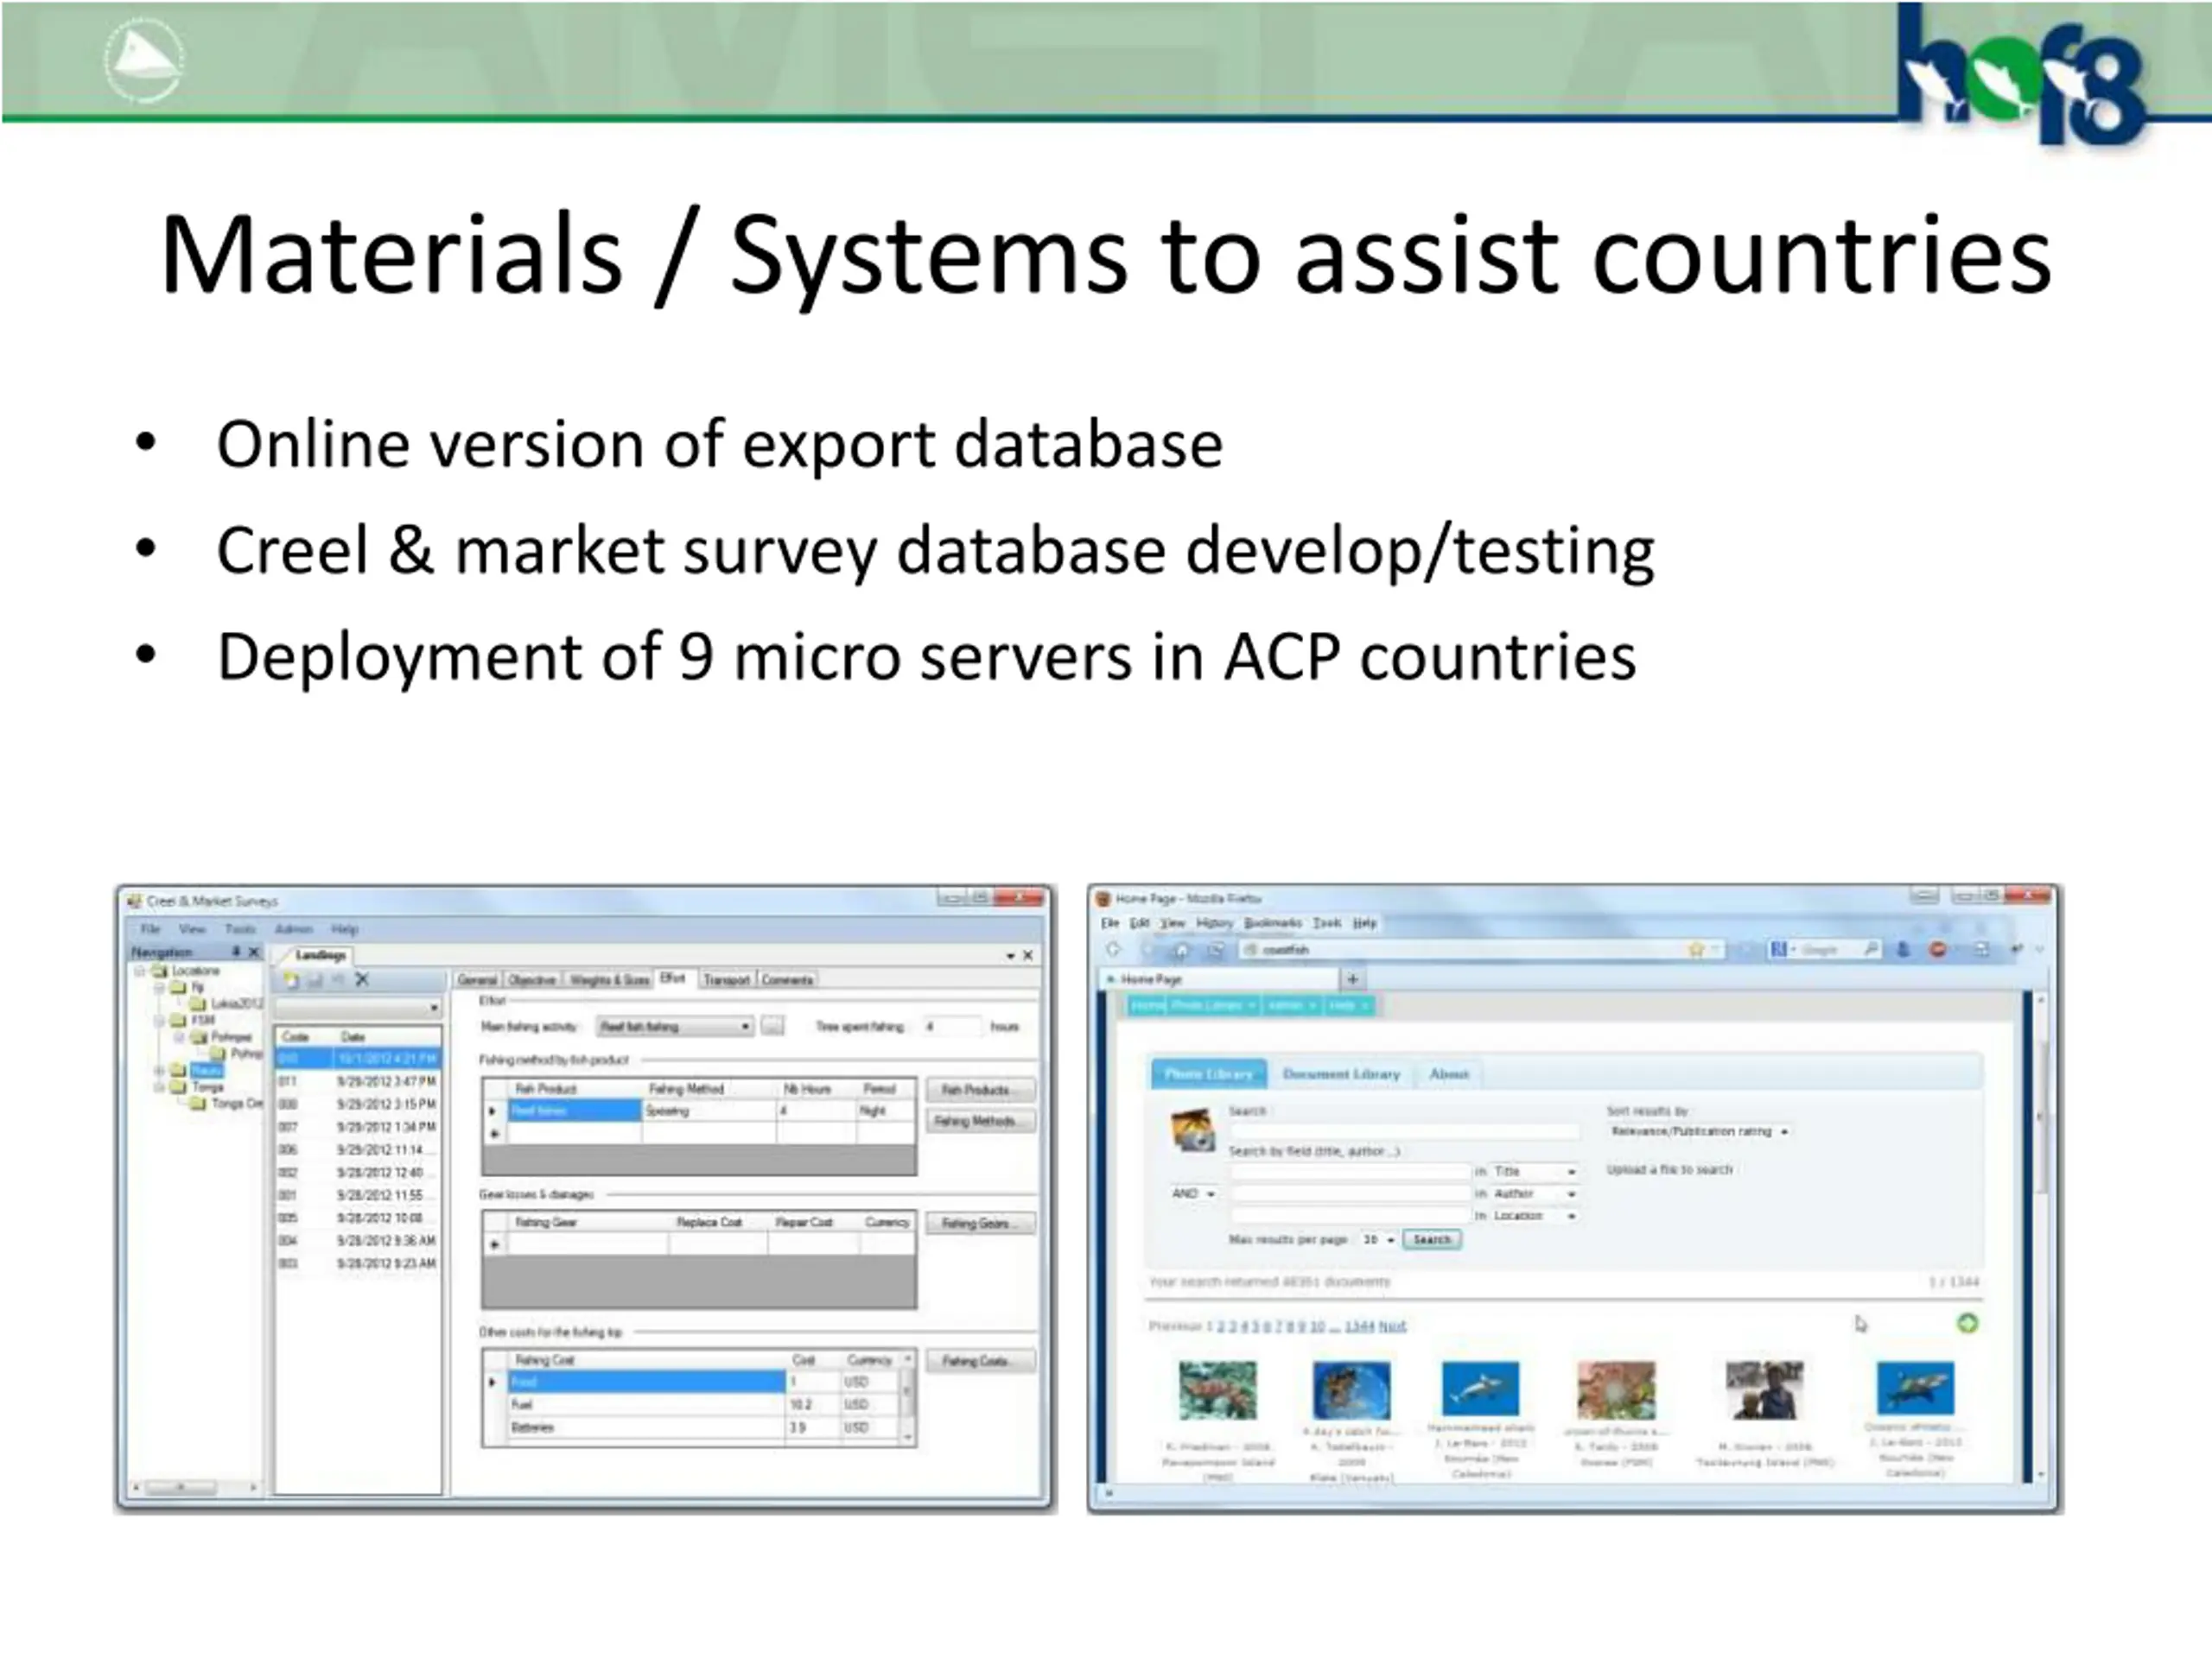This screenshot has height=1658, width=2212.
Task: Click bookmark star in address bar
Action: coord(1696,951)
